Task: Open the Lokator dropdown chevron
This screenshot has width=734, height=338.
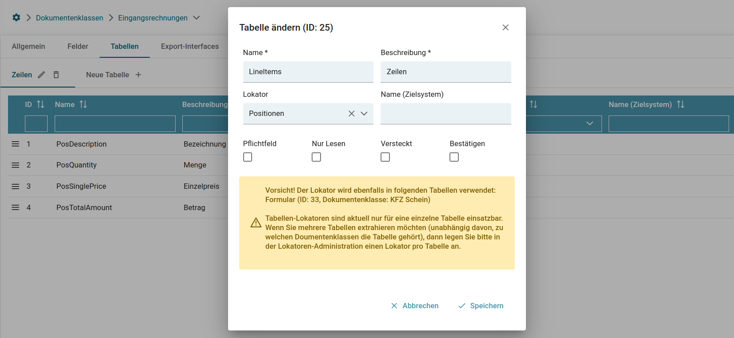Action: 364,114
